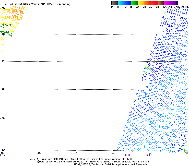
Task: Click the red 30-35 knots legend swatch
Action: point(154,3)
